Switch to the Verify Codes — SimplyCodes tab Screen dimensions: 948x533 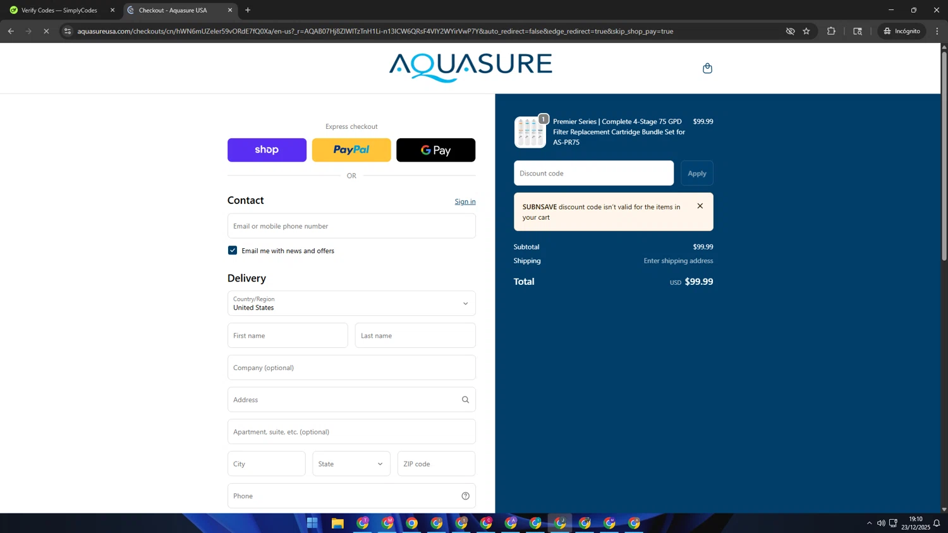click(x=59, y=10)
